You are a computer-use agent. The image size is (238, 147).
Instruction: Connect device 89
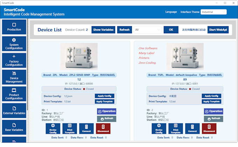(192, 128)
